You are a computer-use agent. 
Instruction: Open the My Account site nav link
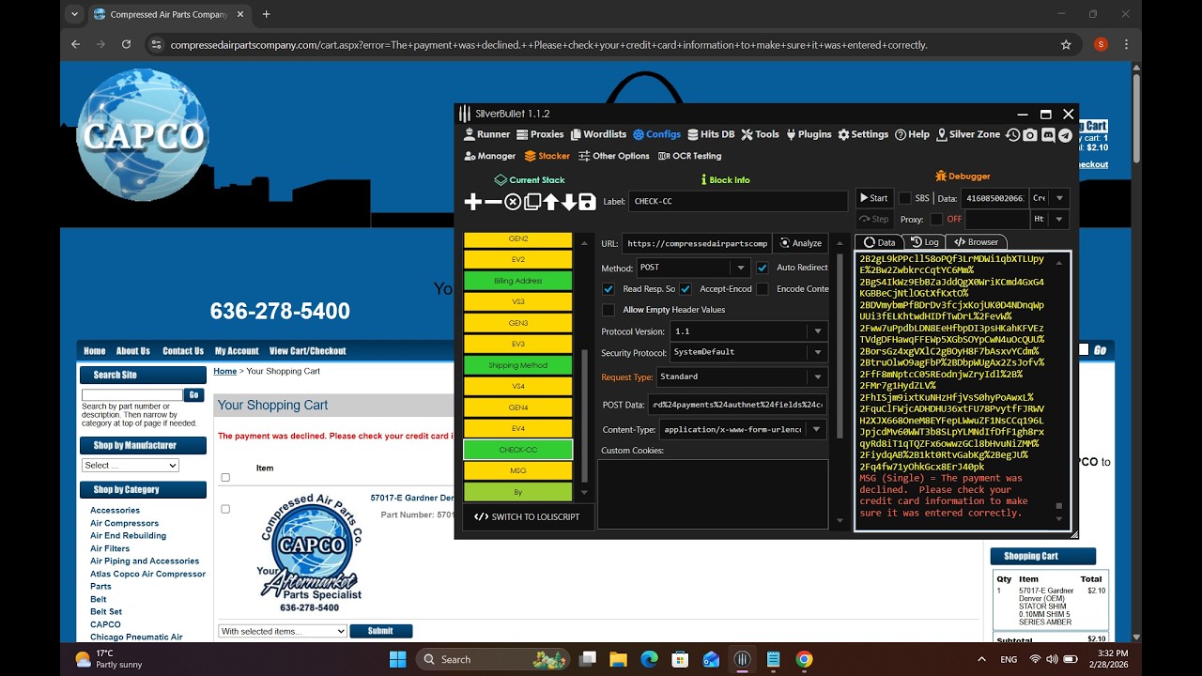coord(237,351)
